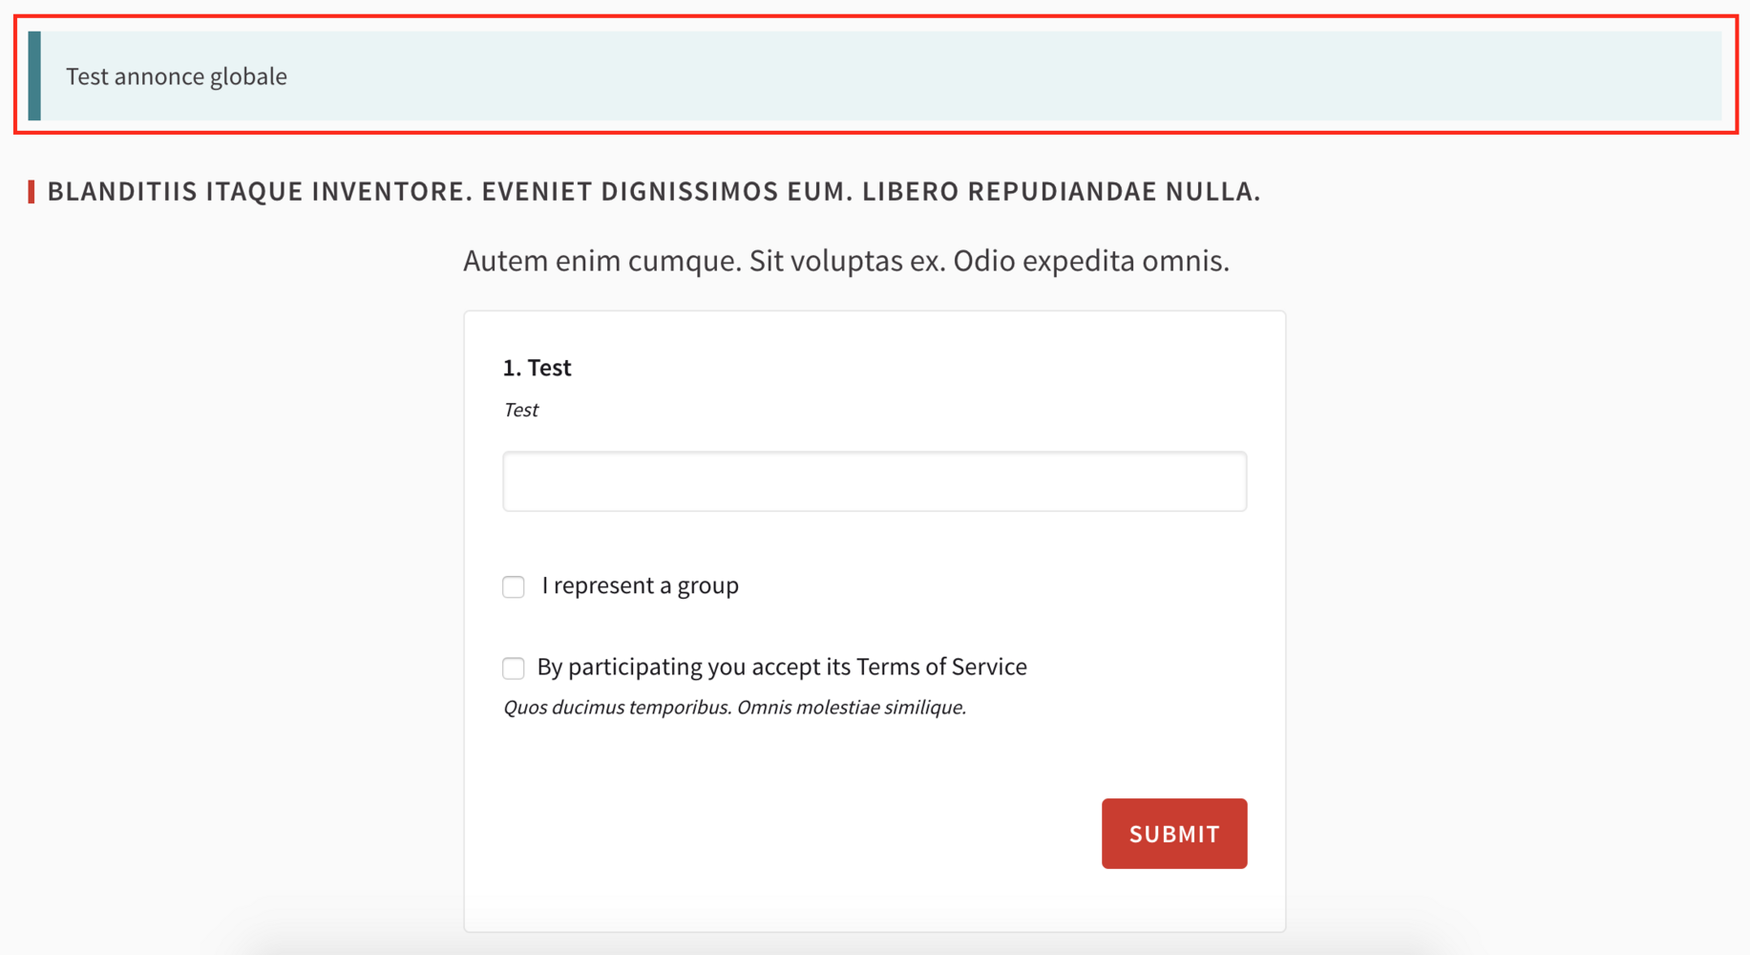Image resolution: width=1750 pixels, height=955 pixels.
Task: Click the "Terms of Service" words
Action: [940, 667]
